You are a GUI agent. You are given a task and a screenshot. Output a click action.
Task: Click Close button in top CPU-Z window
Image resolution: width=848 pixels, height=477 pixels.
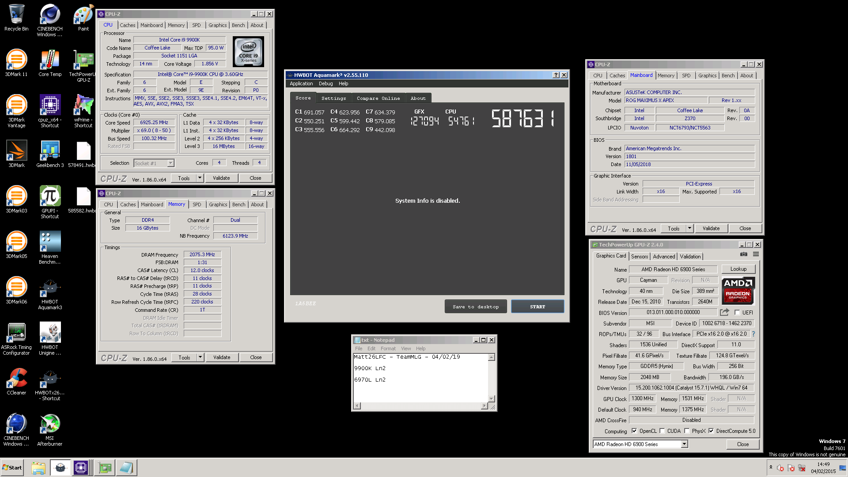(255, 178)
